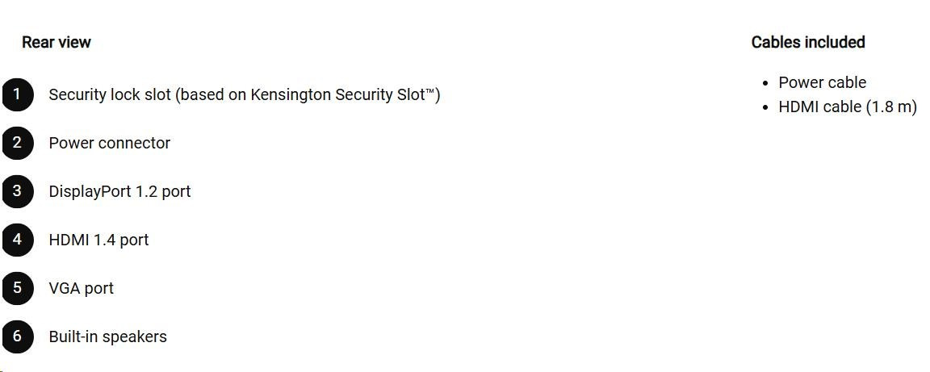The width and height of the screenshot is (930, 372).
Task: Click the number 4 circle badge
Action: tap(17, 240)
